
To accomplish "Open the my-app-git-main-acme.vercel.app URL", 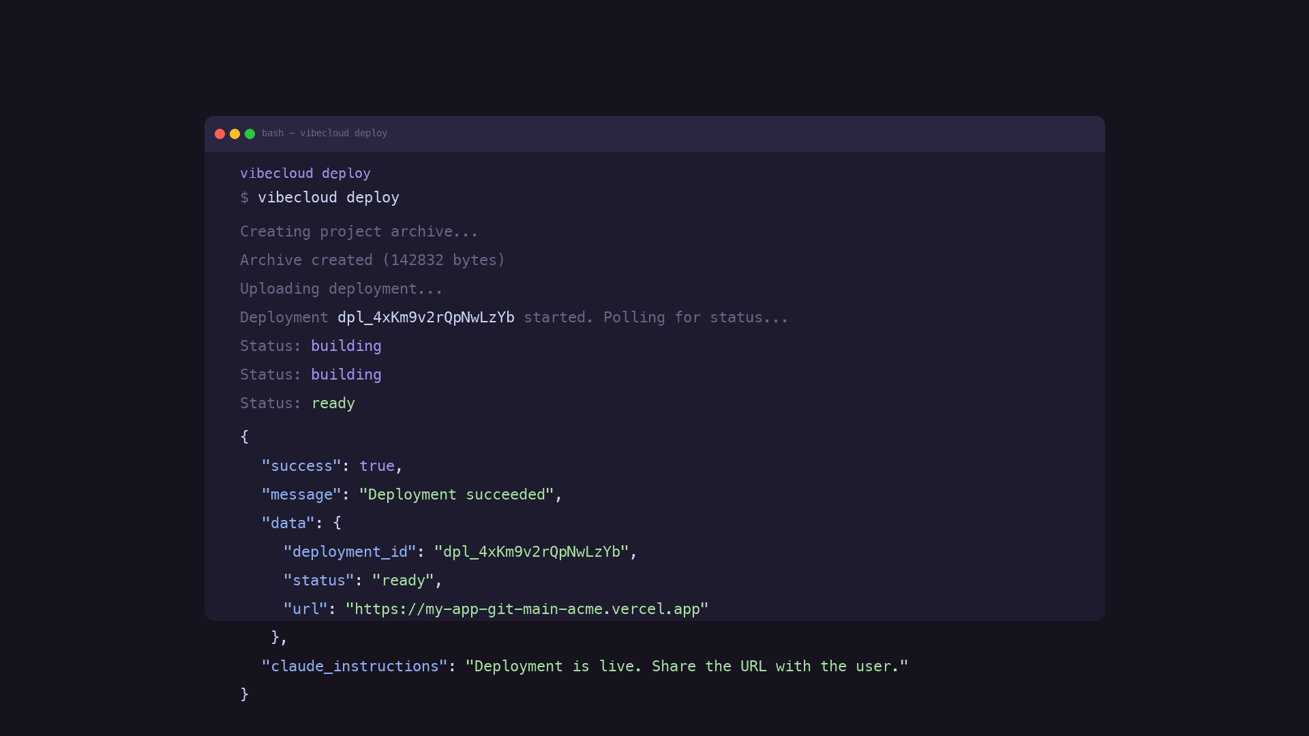I will coord(526,609).
